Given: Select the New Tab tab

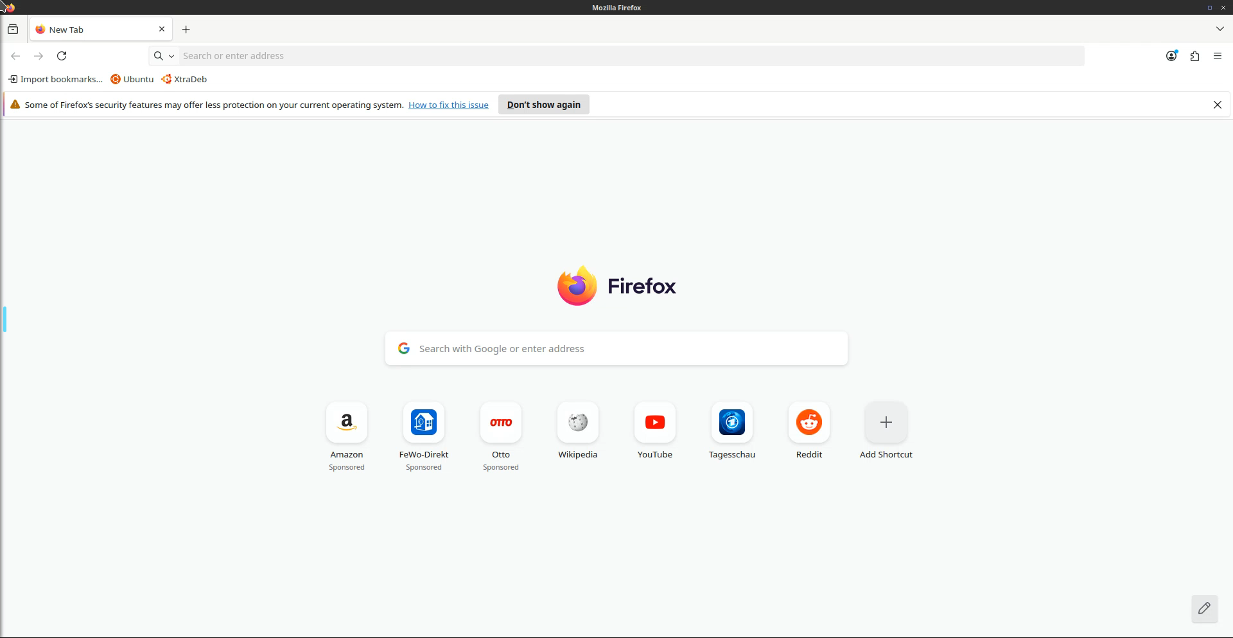Looking at the screenshot, I should click(101, 30).
